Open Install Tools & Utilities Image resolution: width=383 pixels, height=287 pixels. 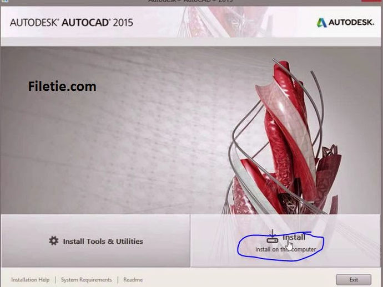tap(95, 241)
